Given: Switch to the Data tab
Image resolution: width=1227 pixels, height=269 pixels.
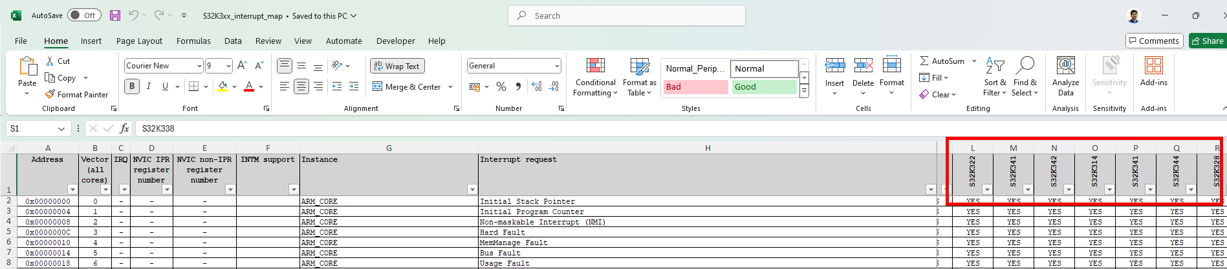Looking at the screenshot, I should (233, 41).
